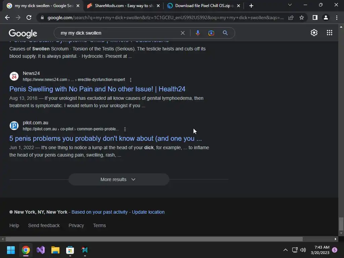The width and height of the screenshot is (344, 258).
Task: Open Penis Swelling with No Pain result
Action: pyautogui.click(x=97, y=89)
